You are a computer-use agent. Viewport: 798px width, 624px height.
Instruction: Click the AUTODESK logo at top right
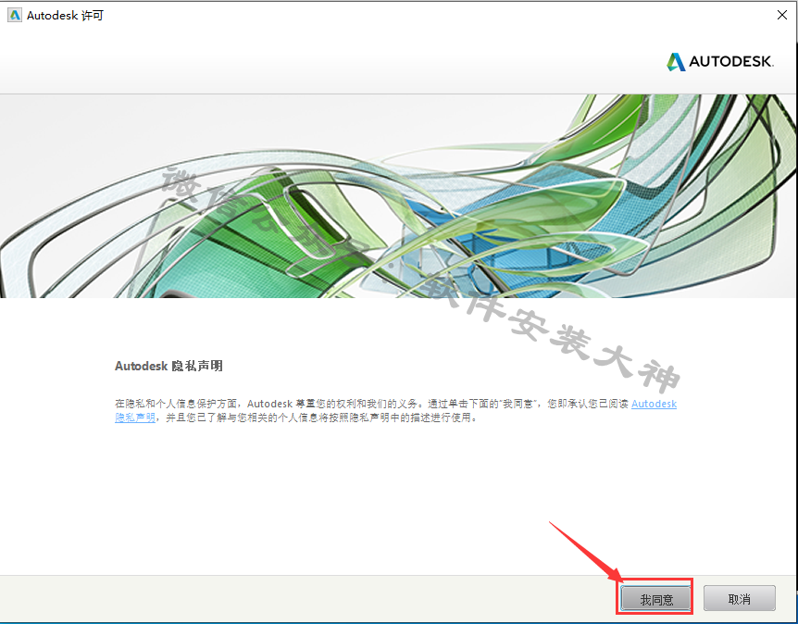(720, 62)
